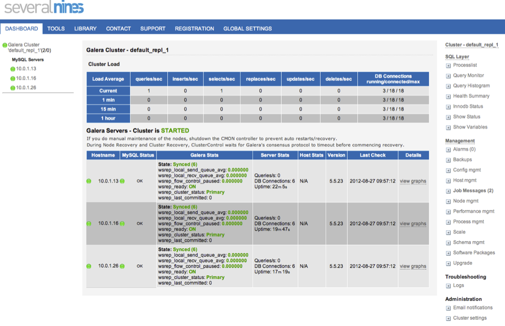Click host status dot left of table row 10.0.1.16
Screen dimensions: 505x326
pyautogui.click(x=89, y=224)
